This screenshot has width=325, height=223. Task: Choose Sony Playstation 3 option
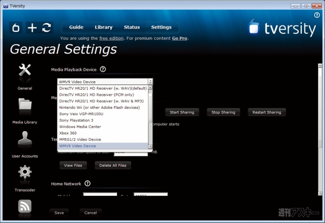pyautogui.click(x=103, y=120)
